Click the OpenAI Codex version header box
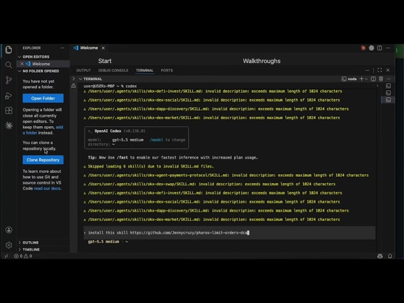The image size is (404, 303). [136, 138]
